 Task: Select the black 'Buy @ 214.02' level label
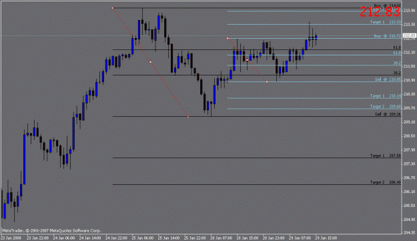point(387,5)
